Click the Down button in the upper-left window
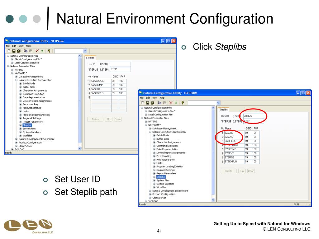 [117, 119]
